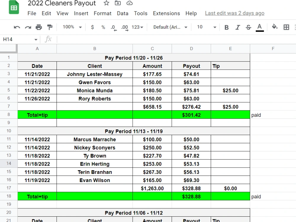296x222 pixels.
Task: Open the borders tool
Action: pyautogui.click(x=286, y=27)
